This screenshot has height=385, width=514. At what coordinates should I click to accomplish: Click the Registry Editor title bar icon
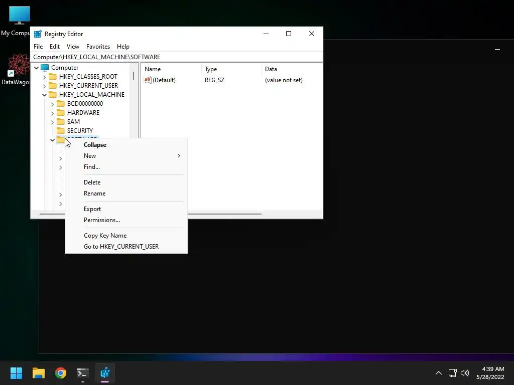[38, 34]
